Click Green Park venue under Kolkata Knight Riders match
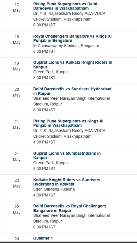The width and height of the screenshot is (137, 243). click(51, 72)
